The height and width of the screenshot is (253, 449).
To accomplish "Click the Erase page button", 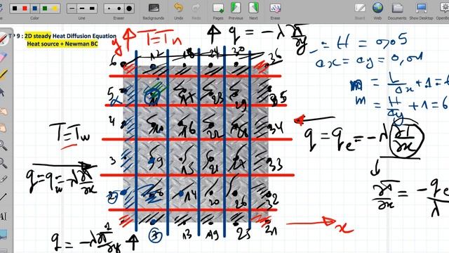I will [275, 11].
